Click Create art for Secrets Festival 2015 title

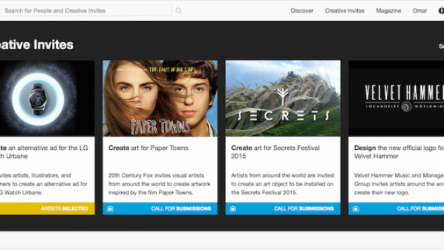coord(276,152)
